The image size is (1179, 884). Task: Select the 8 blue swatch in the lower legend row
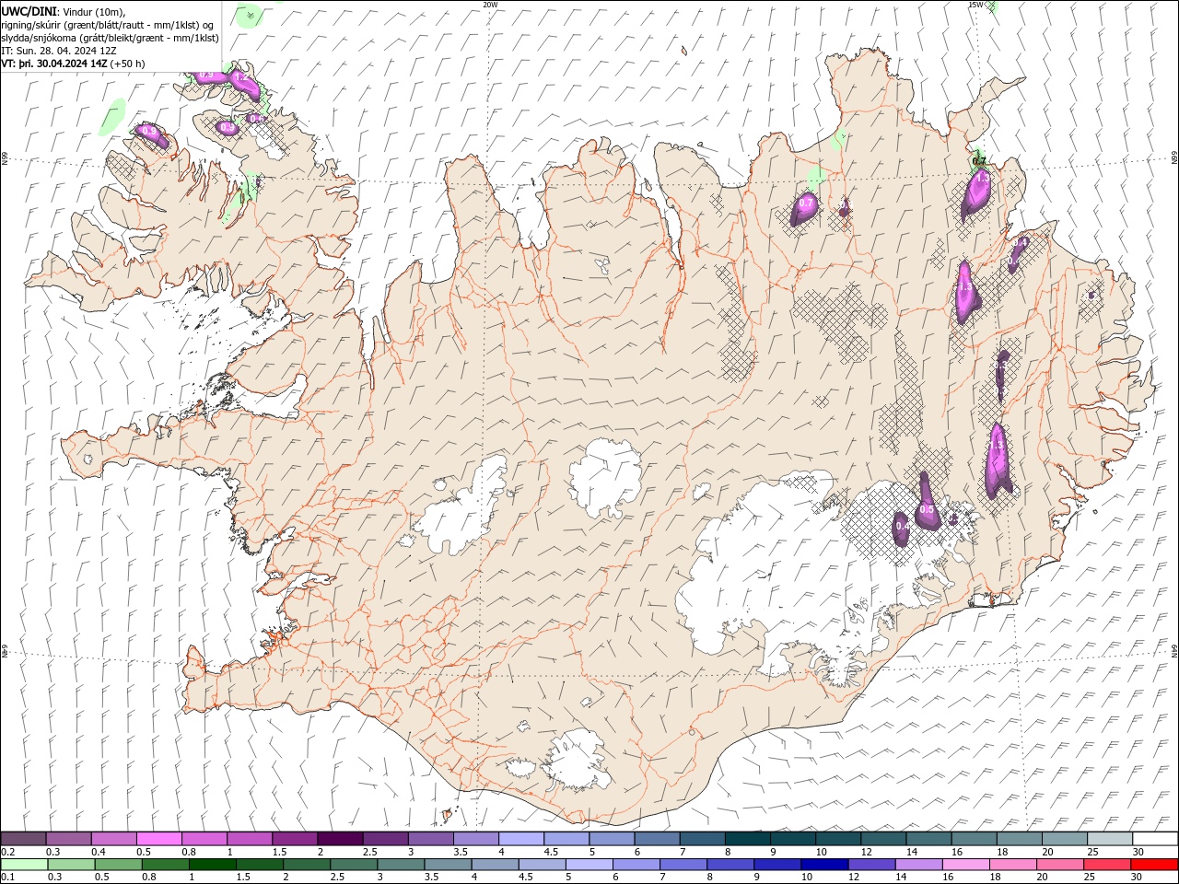(730, 865)
